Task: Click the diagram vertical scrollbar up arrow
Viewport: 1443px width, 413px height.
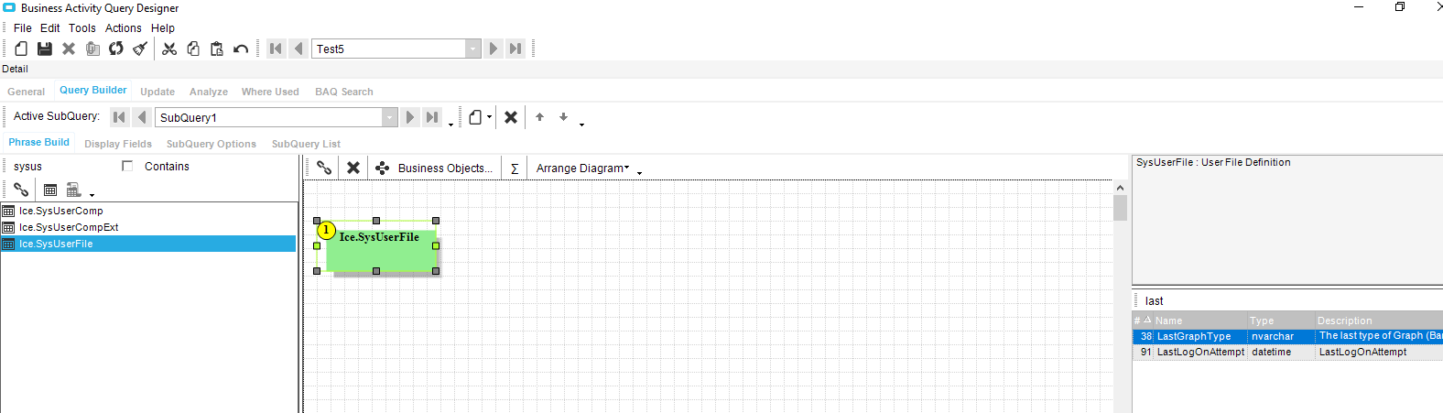Action: point(1120,188)
